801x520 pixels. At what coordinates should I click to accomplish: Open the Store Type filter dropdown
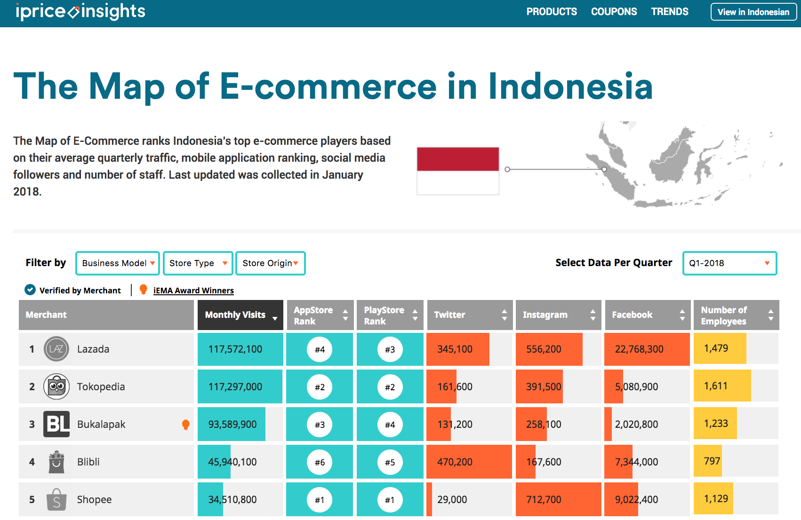click(x=198, y=263)
